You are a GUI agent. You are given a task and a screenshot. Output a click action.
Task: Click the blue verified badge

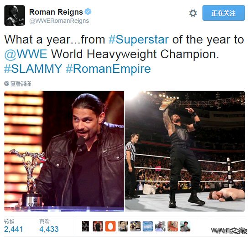(x=88, y=12)
